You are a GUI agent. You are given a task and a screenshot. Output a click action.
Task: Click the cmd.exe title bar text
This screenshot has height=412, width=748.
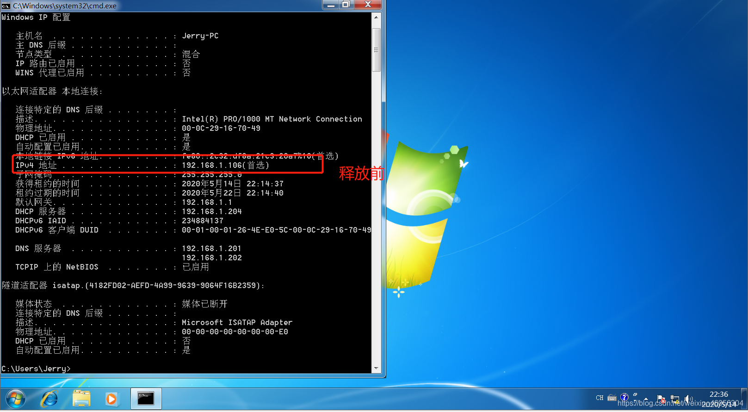pos(65,6)
